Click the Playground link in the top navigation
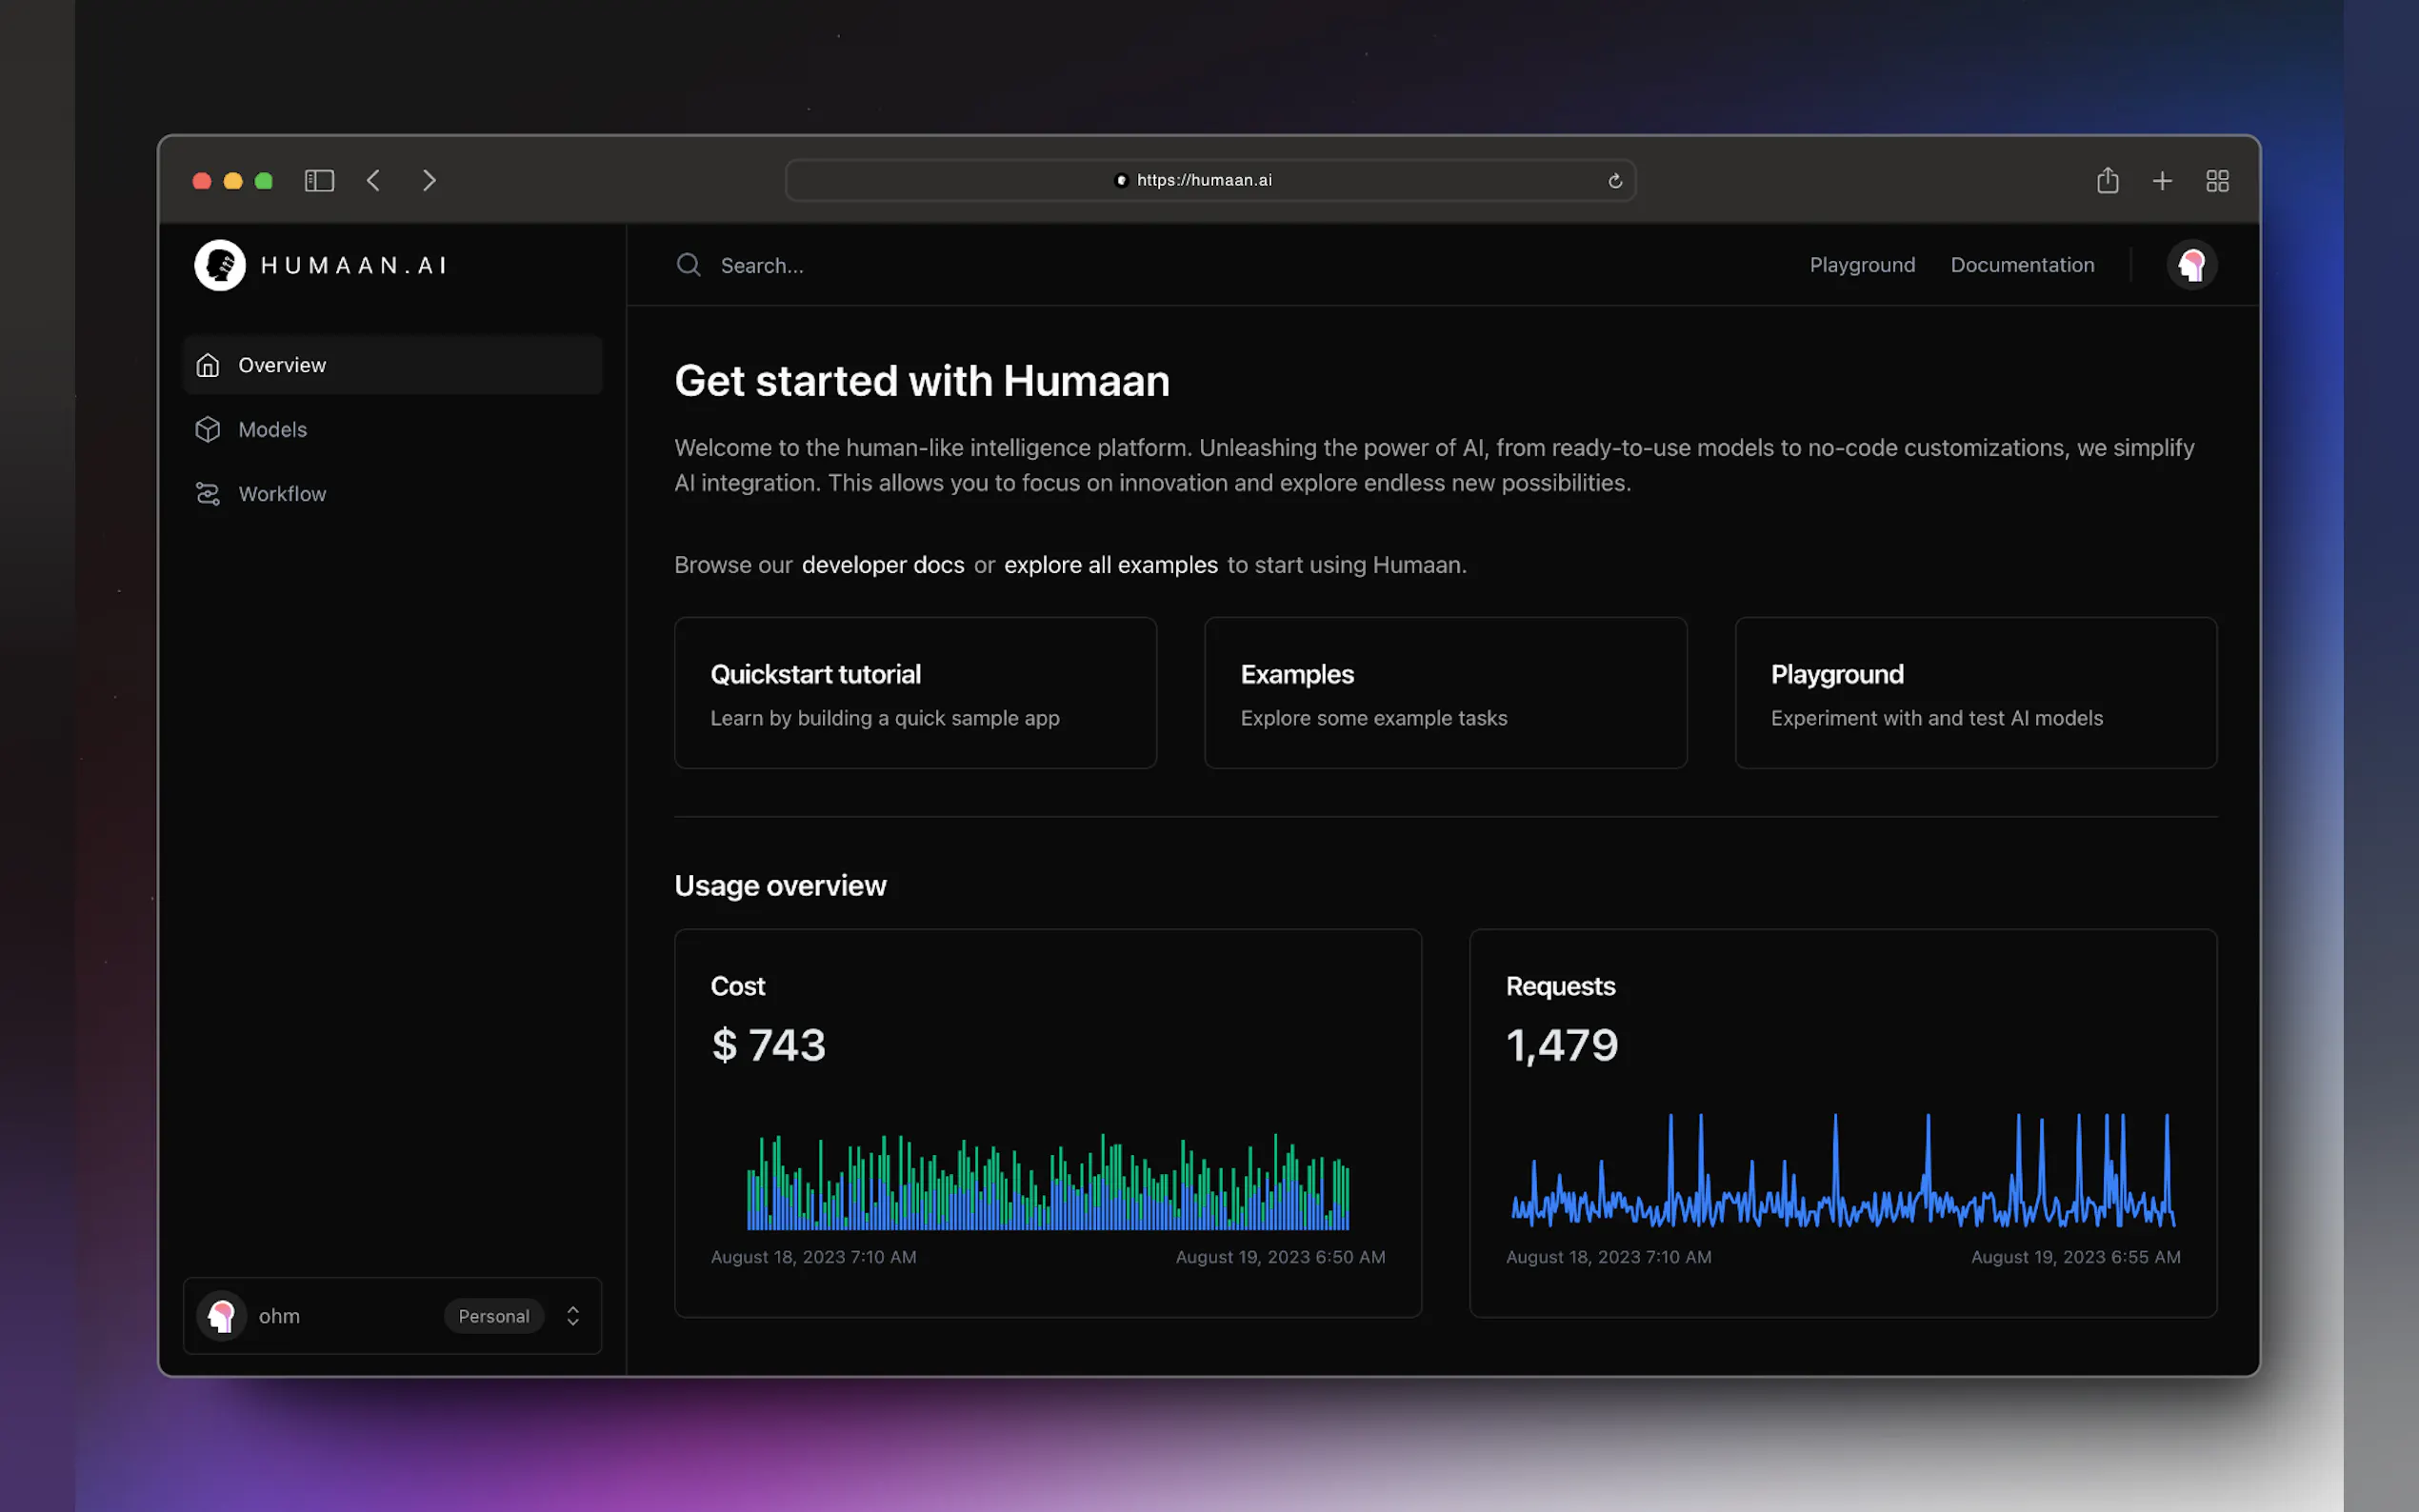Image resolution: width=2419 pixels, height=1512 pixels. 1862,265
